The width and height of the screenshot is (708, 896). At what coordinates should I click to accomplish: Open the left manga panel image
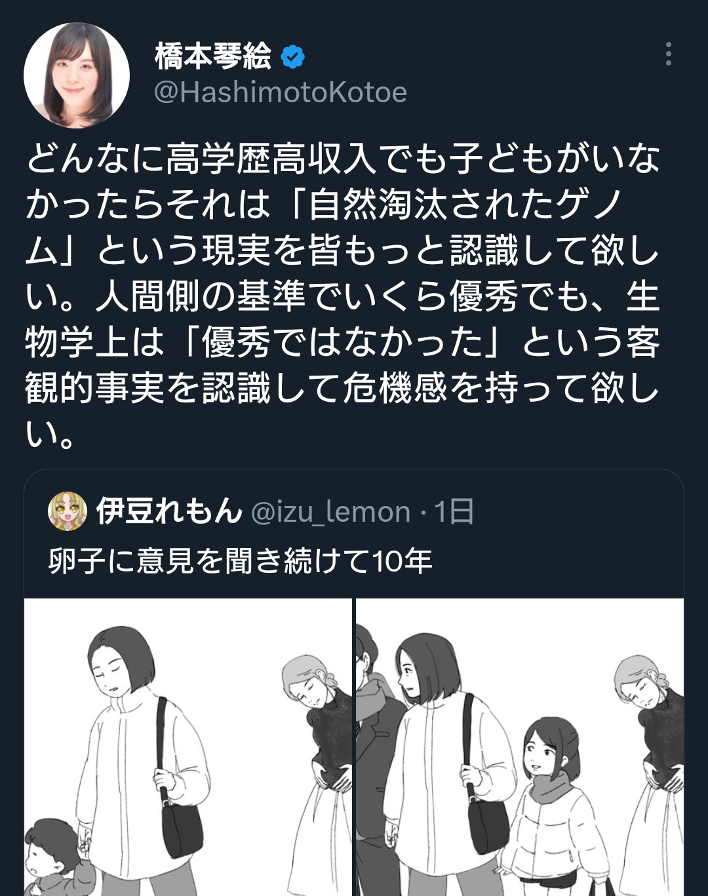click(188, 747)
